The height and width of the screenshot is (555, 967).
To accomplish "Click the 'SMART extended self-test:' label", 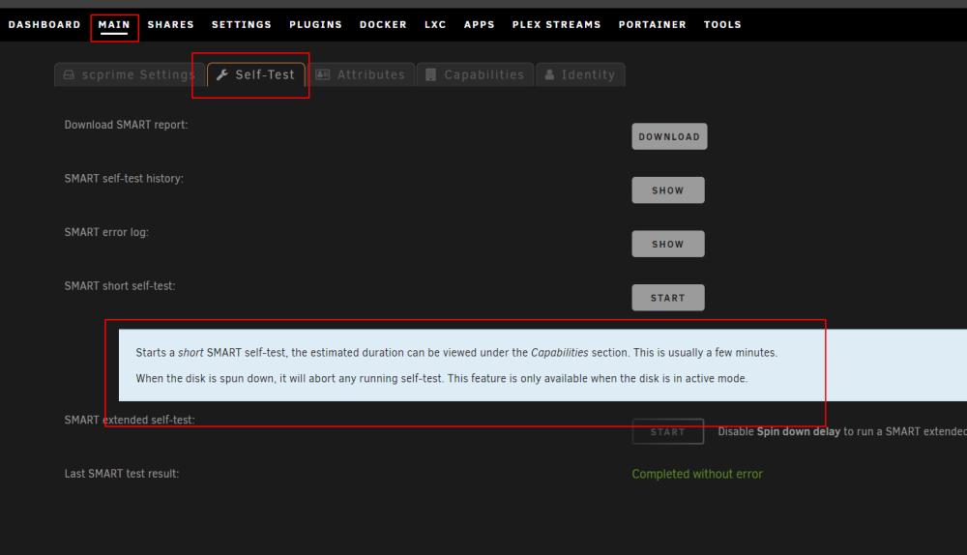I will [x=130, y=420].
